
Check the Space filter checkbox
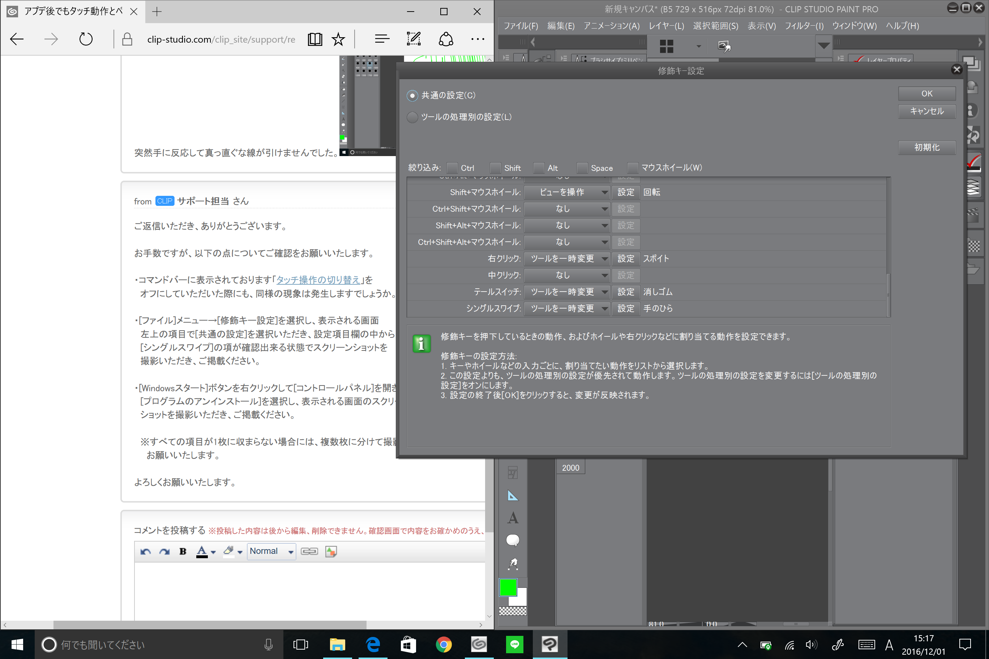(582, 168)
